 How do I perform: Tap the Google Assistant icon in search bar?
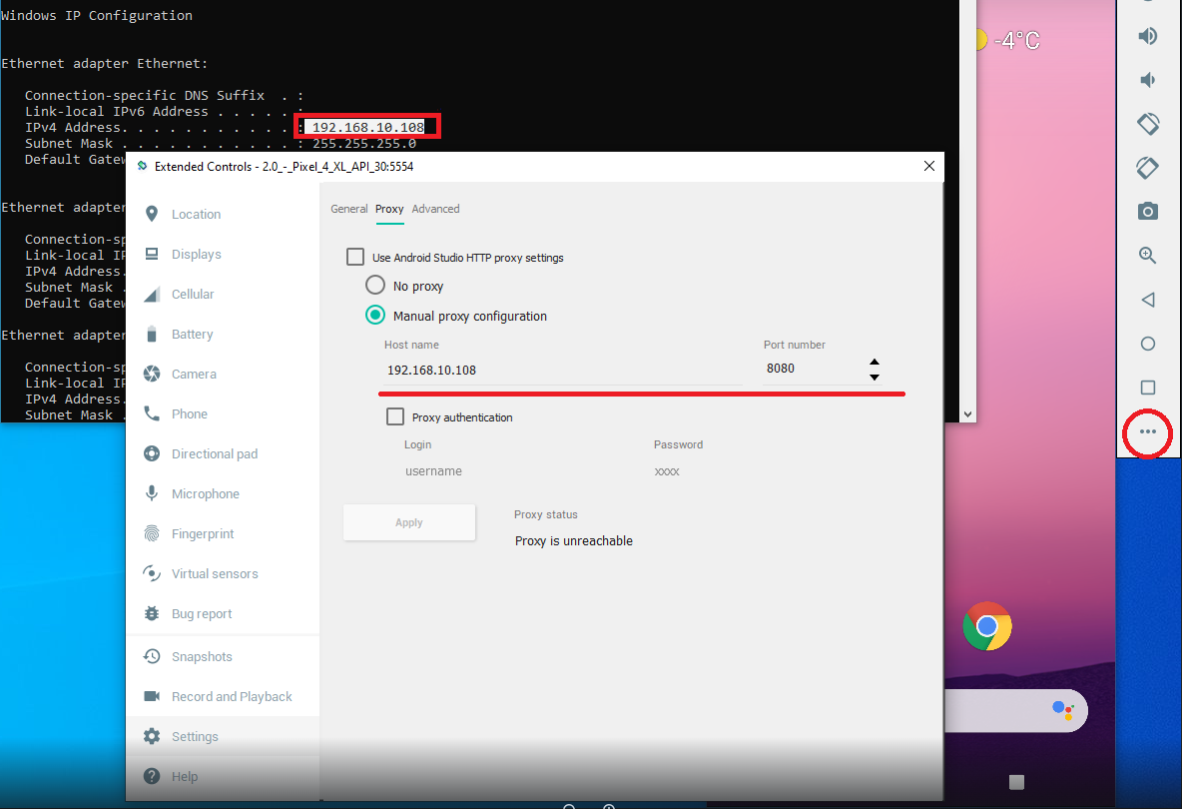click(x=1063, y=709)
